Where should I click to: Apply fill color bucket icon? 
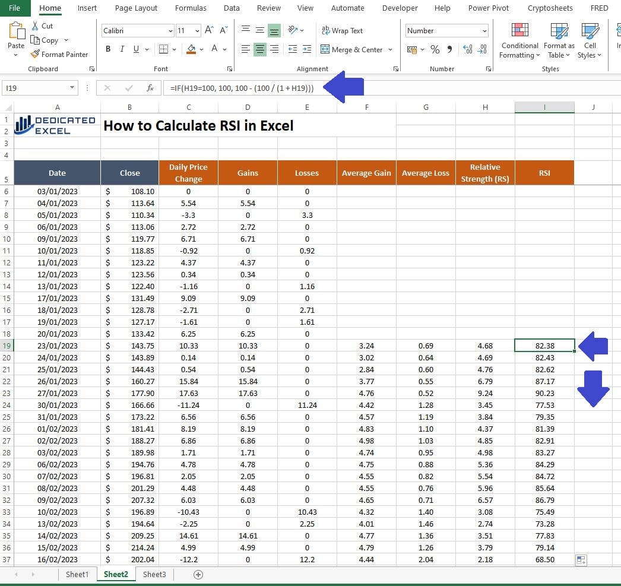[x=191, y=49]
